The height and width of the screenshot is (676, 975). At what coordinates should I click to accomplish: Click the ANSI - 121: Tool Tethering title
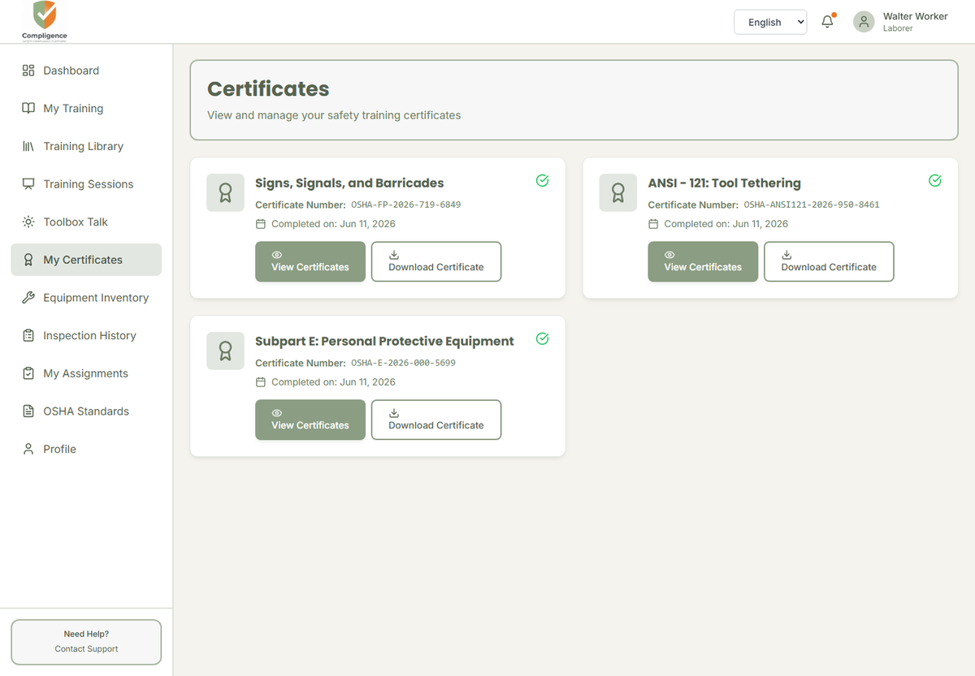point(725,183)
